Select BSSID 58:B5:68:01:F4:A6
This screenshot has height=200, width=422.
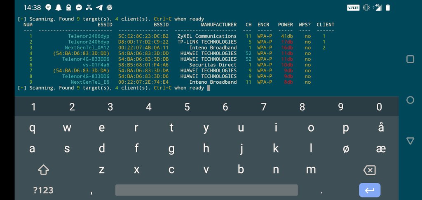coord(143,65)
